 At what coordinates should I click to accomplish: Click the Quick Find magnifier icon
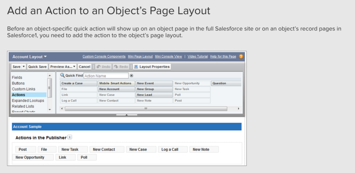(x=63, y=75)
